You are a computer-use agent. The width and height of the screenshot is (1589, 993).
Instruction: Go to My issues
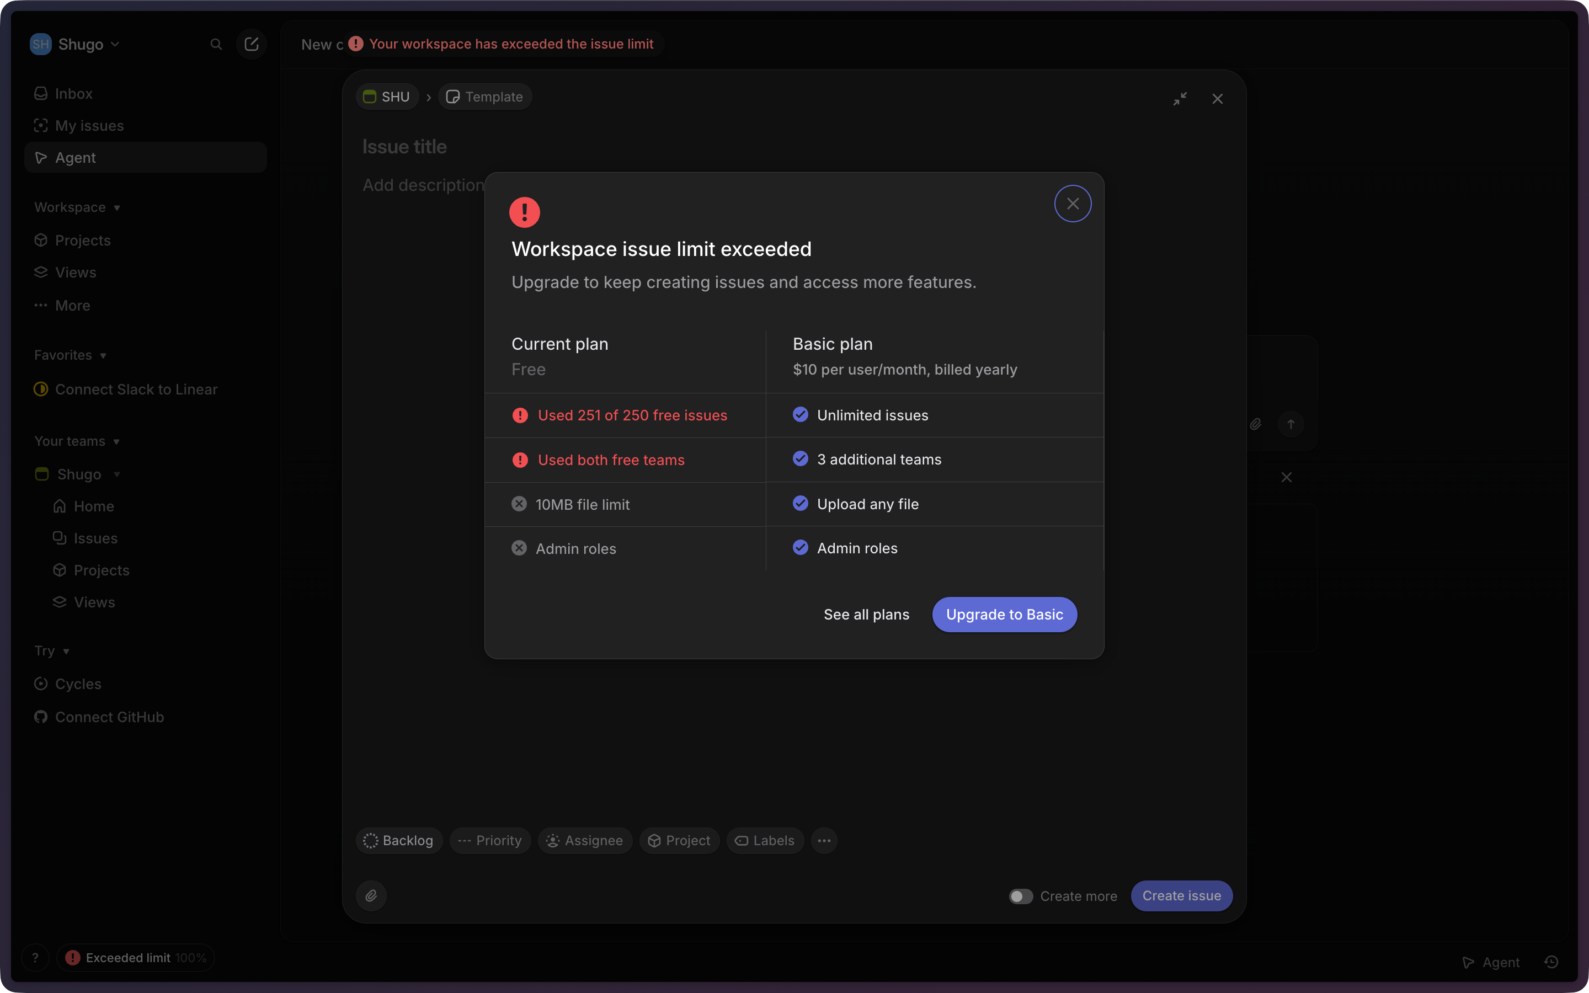point(145,125)
